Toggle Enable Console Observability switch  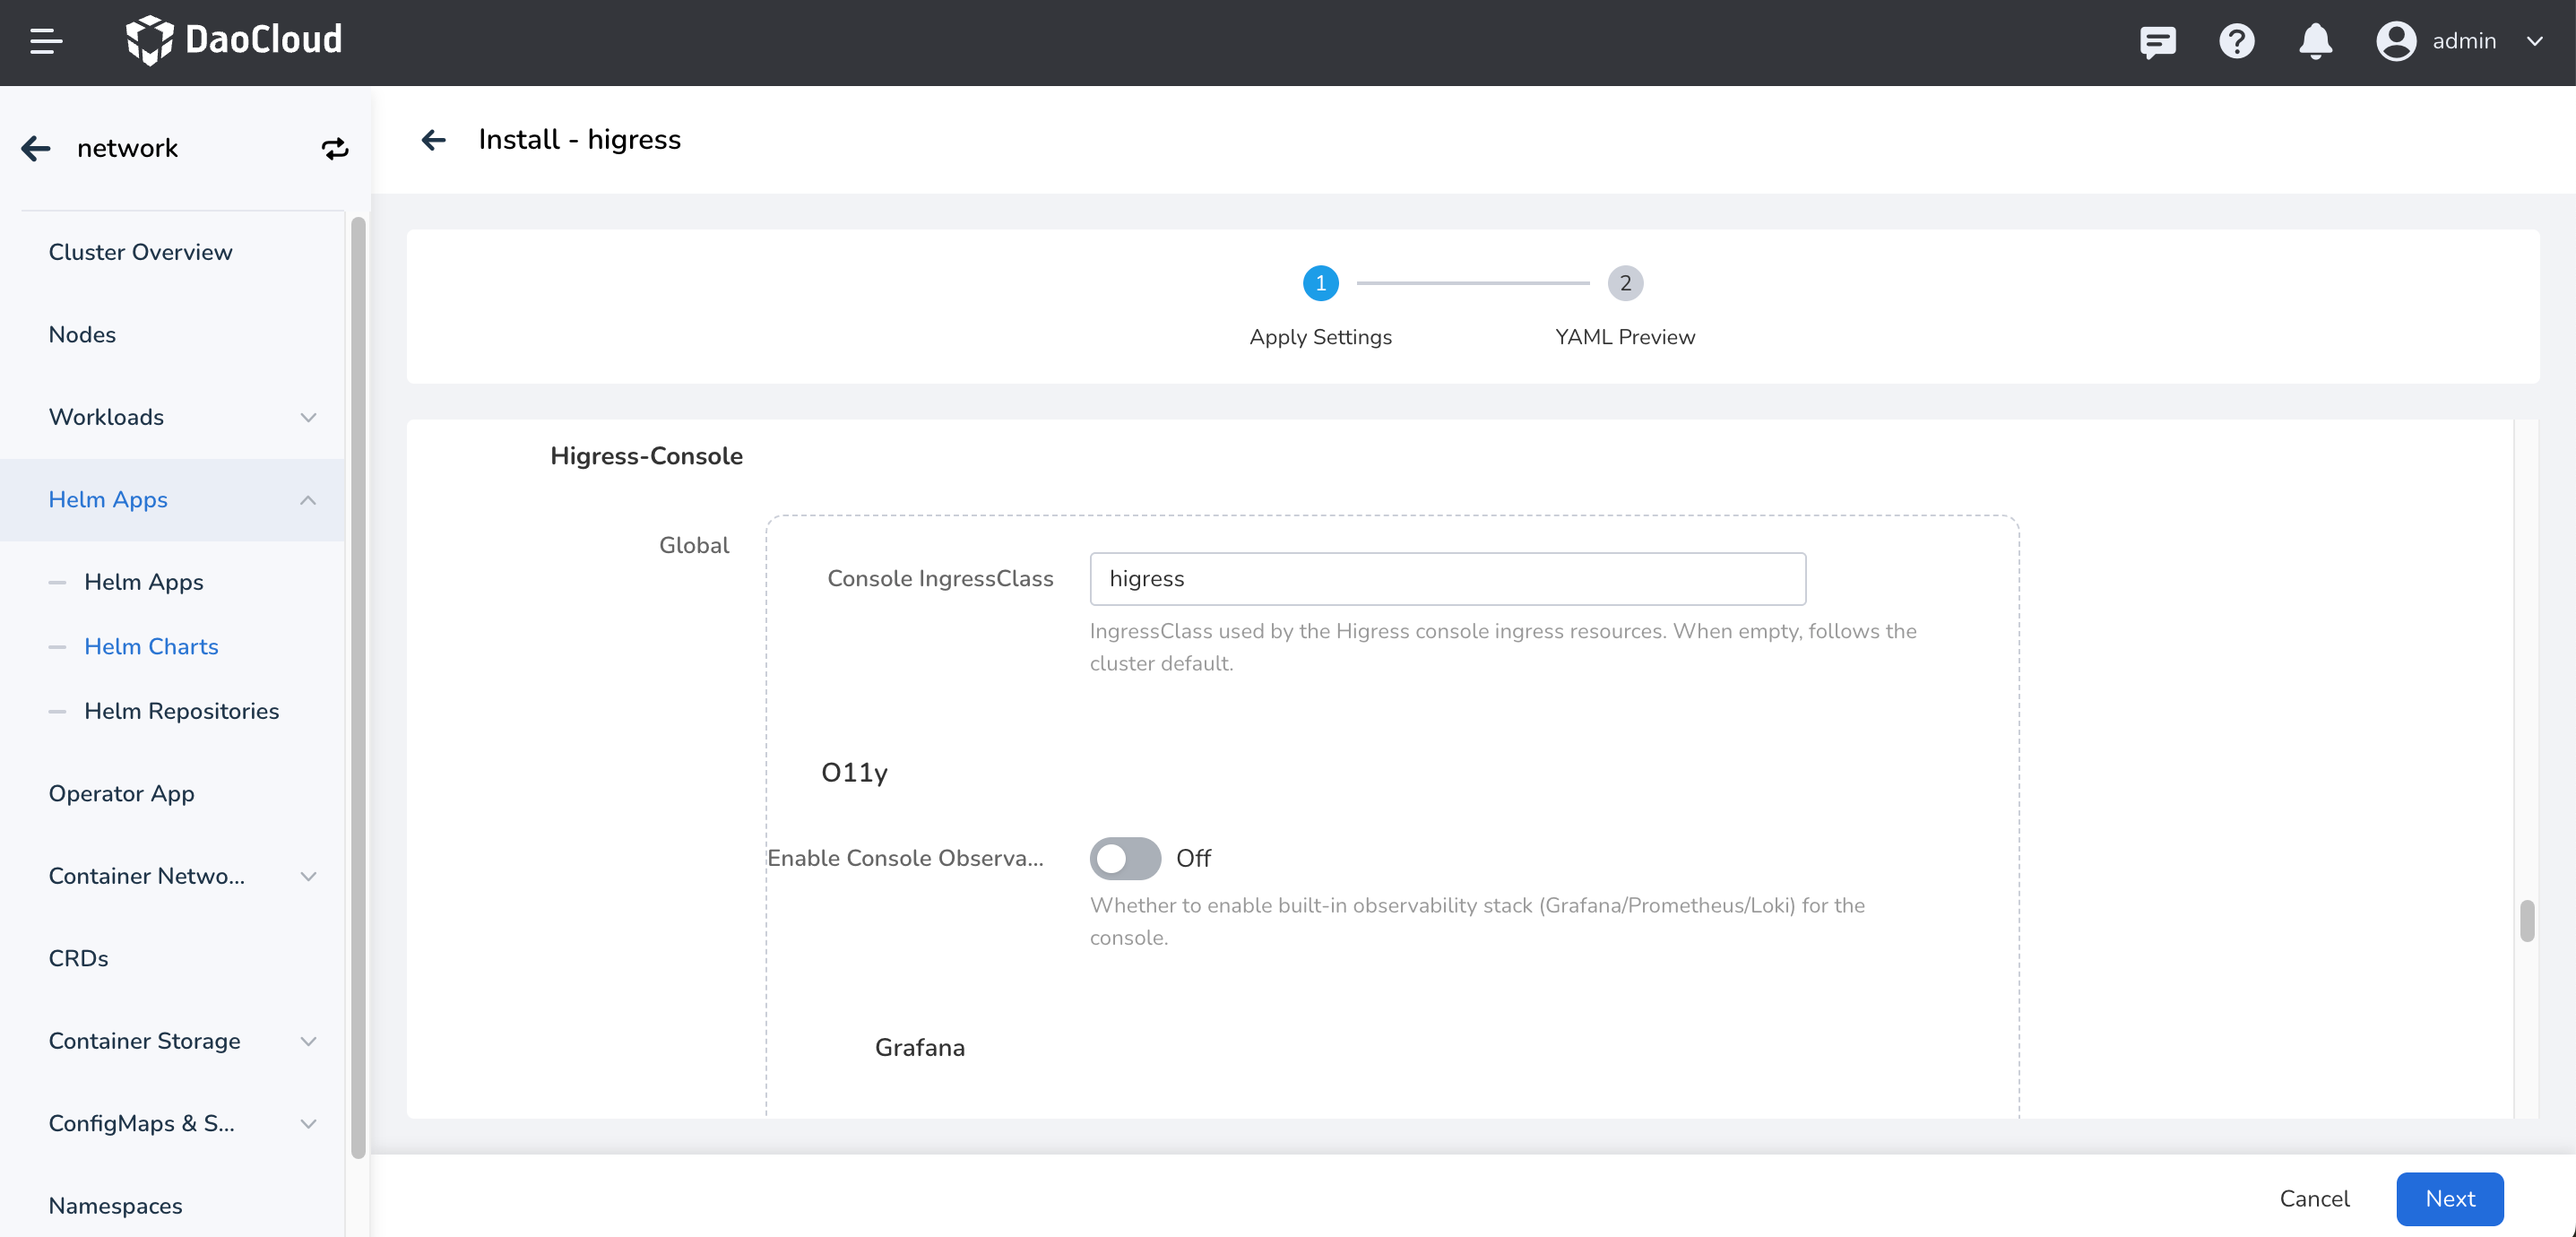(x=1125, y=858)
